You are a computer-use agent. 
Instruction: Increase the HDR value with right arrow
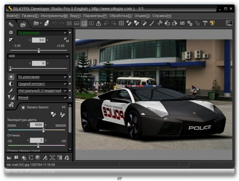point(48,63)
